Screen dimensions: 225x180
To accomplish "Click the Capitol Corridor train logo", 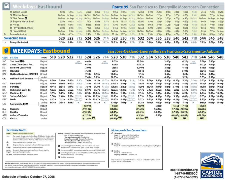I will click(212, 166).
